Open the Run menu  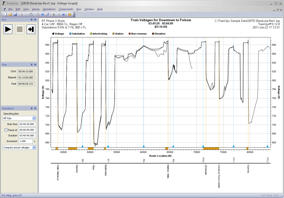coord(79,9)
